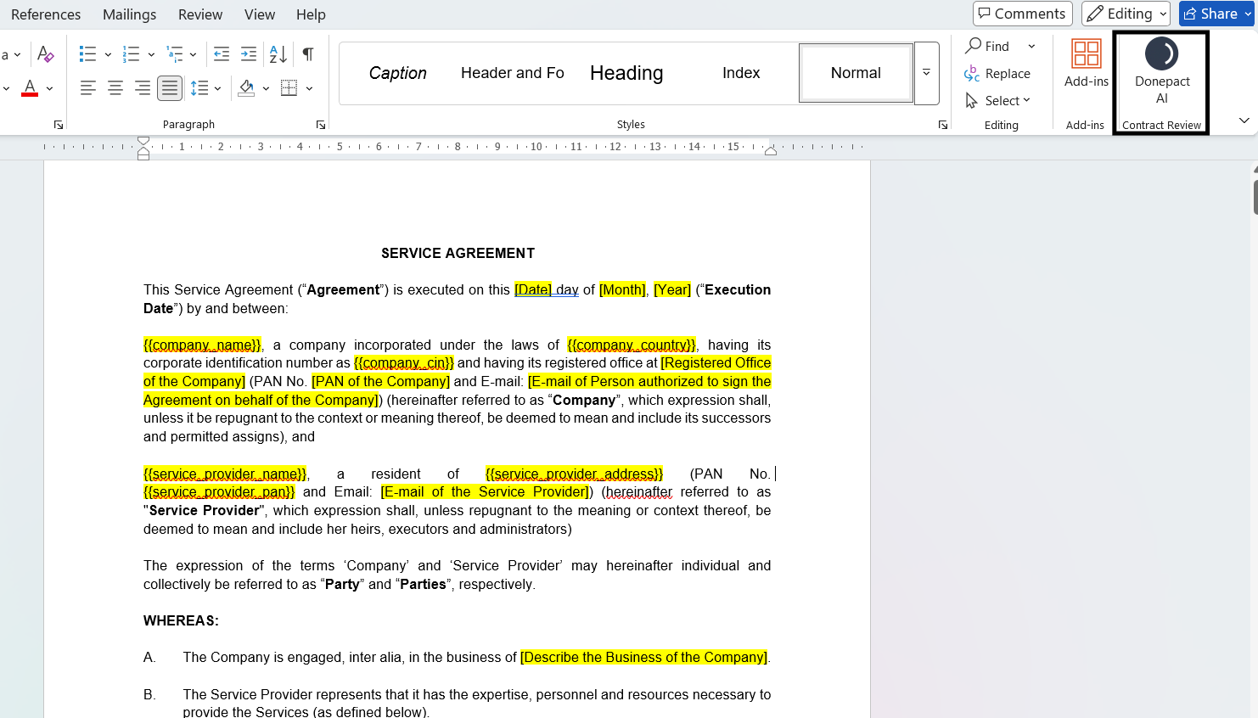Click the Share button
The width and height of the screenshot is (1258, 718).
[x=1216, y=14]
